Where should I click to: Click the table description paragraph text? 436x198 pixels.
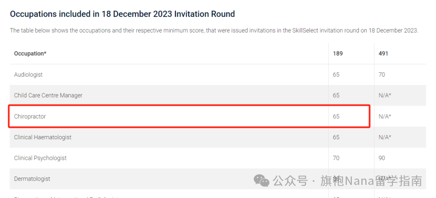(x=214, y=30)
